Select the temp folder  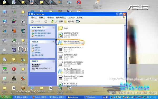[63, 28]
